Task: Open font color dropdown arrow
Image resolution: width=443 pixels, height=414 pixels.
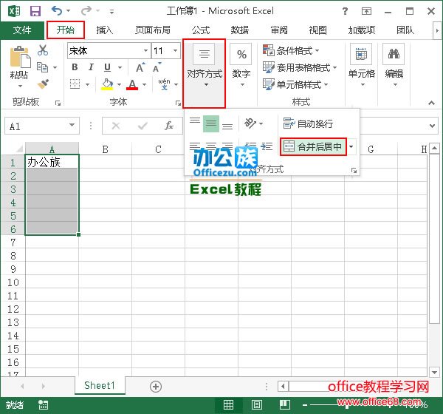Action: coord(145,84)
